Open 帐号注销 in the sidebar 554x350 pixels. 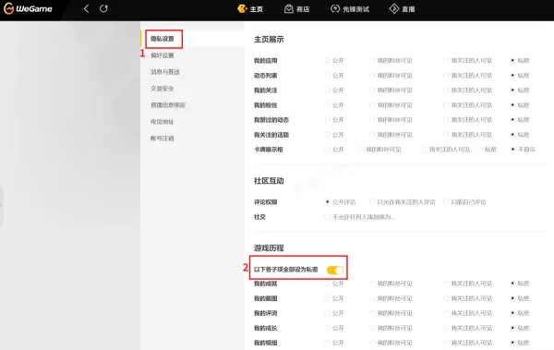click(163, 139)
